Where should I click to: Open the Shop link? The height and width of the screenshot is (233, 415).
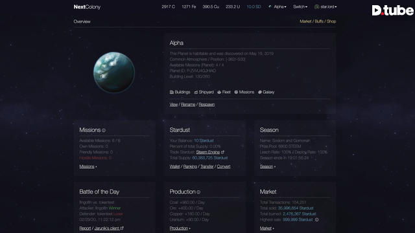[331, 21]
